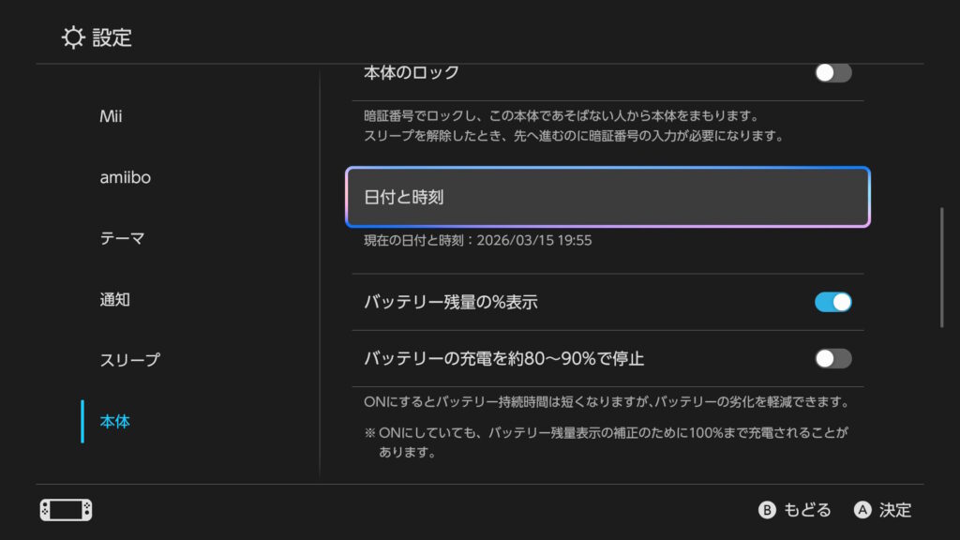Enable バッテリーの充電を約80〜90%で停止 switch
The image size is (960, 540).
tap(832, 358)
